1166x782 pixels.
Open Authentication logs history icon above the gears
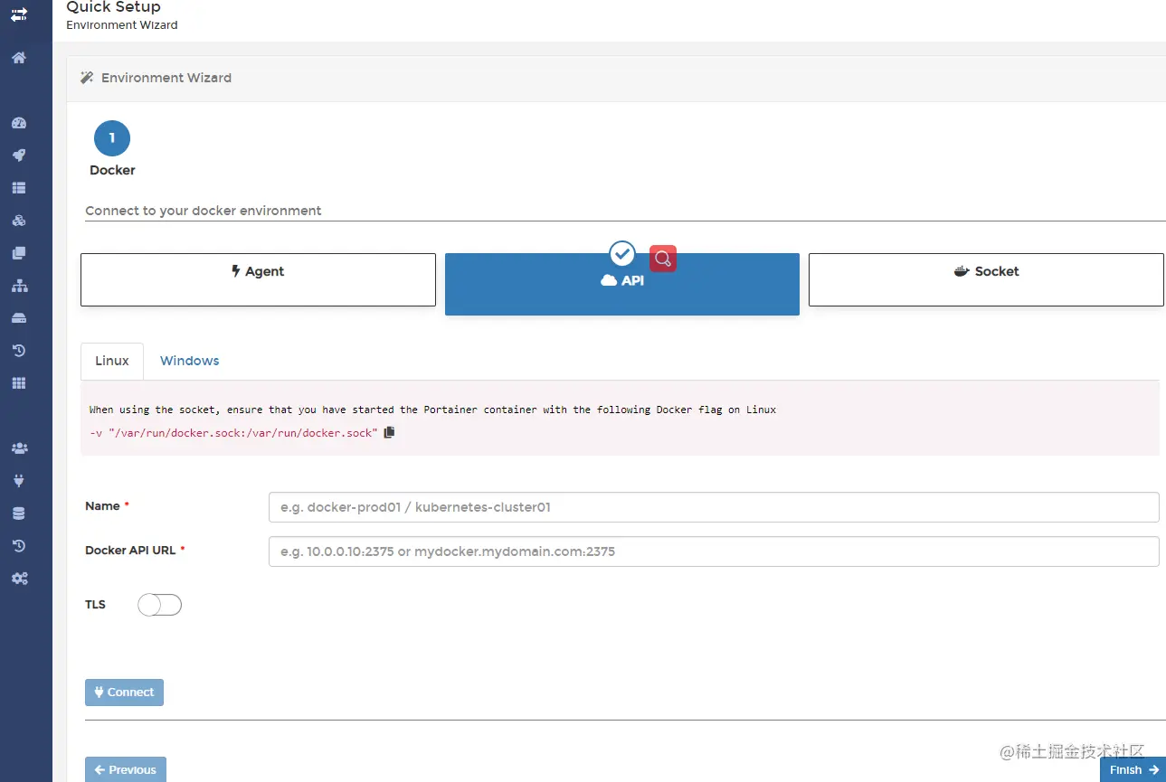pos(19,546)
